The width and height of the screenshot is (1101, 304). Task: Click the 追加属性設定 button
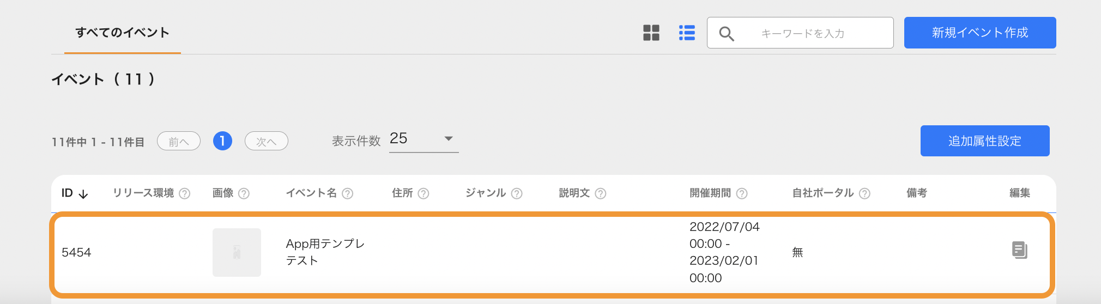tap(985, 141)
